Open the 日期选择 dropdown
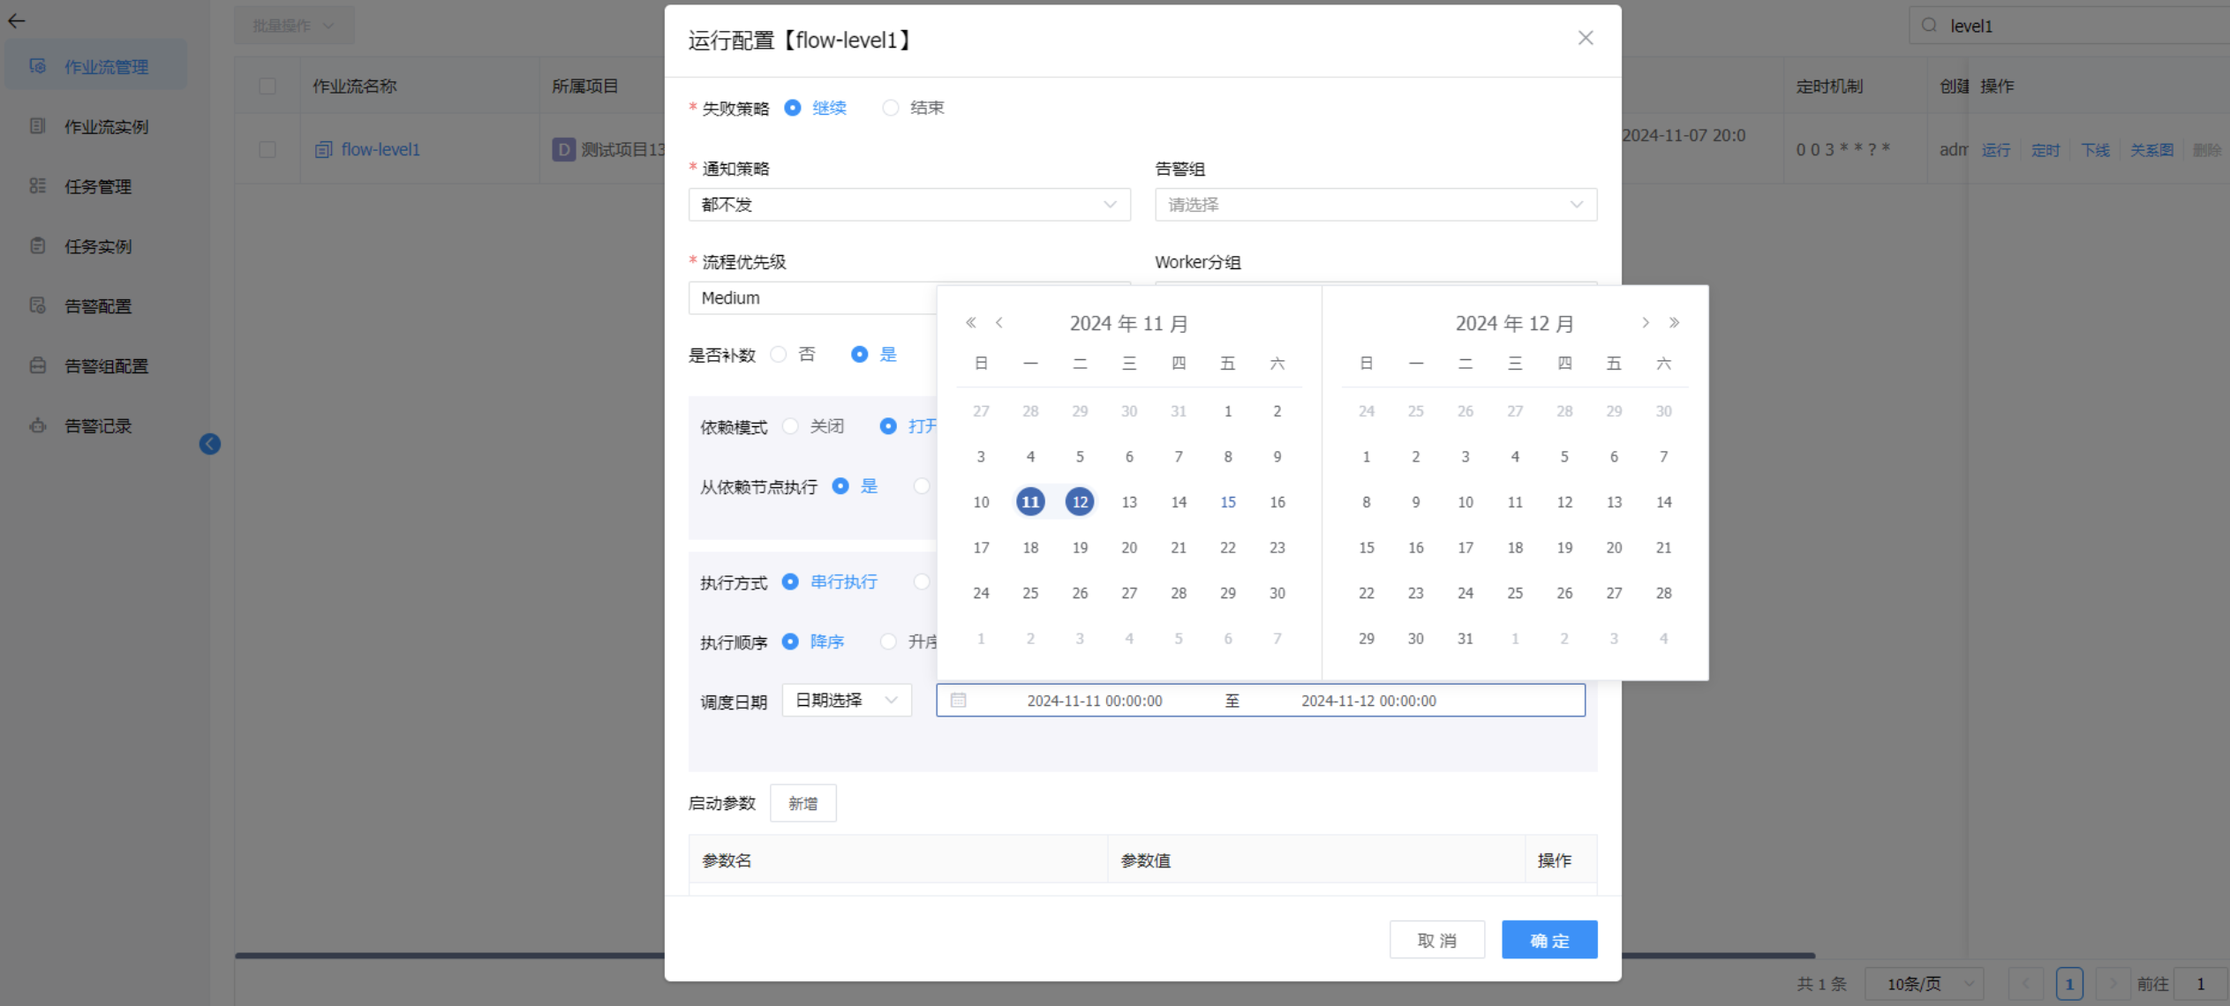The height and width of the screenshot is (1006, 2230). 846,701
